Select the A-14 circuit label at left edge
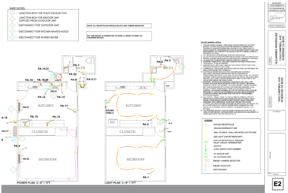This screenshot has height=193, width=288. pos(4,118)
